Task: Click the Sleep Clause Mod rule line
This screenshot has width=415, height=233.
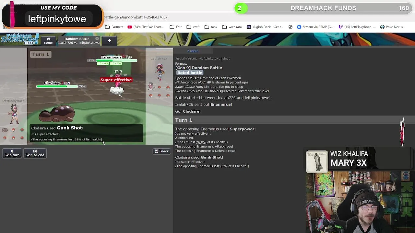Action: (x=209, y=87)
